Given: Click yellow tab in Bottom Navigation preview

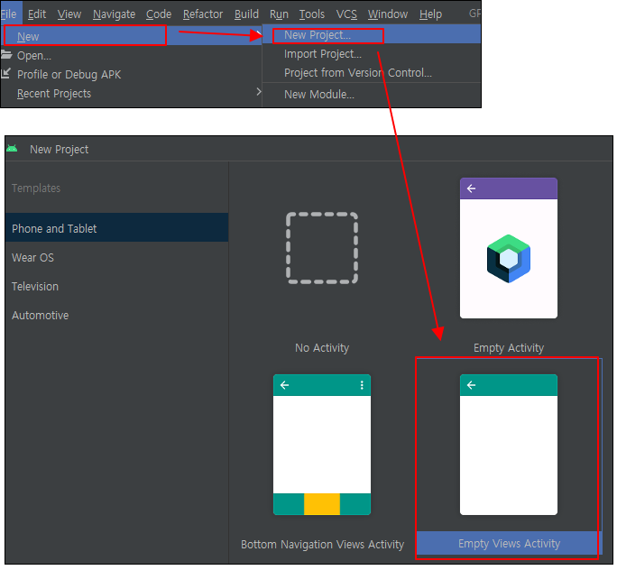Looking at the screenshot, I should (x=322, y=504).
